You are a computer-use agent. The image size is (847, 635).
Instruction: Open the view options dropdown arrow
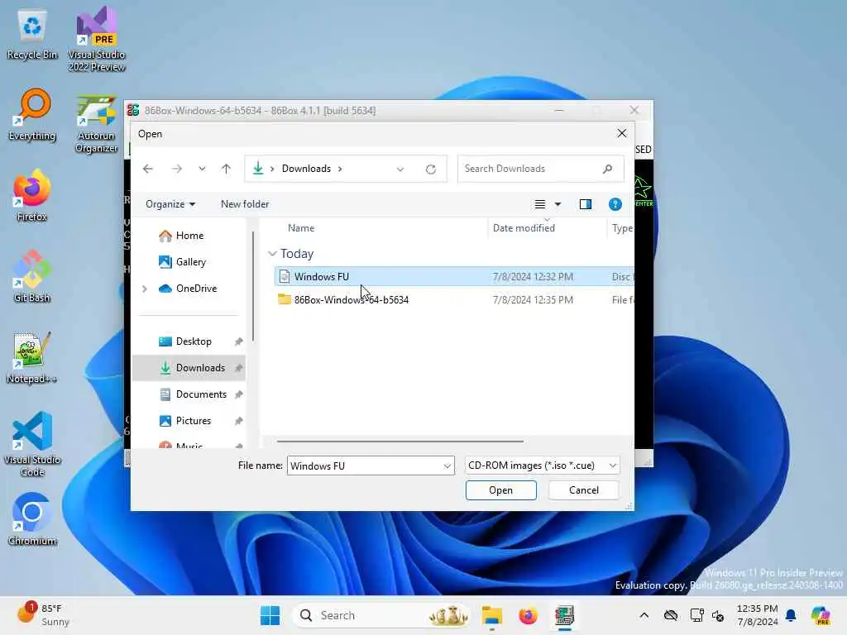pos(558,204)
